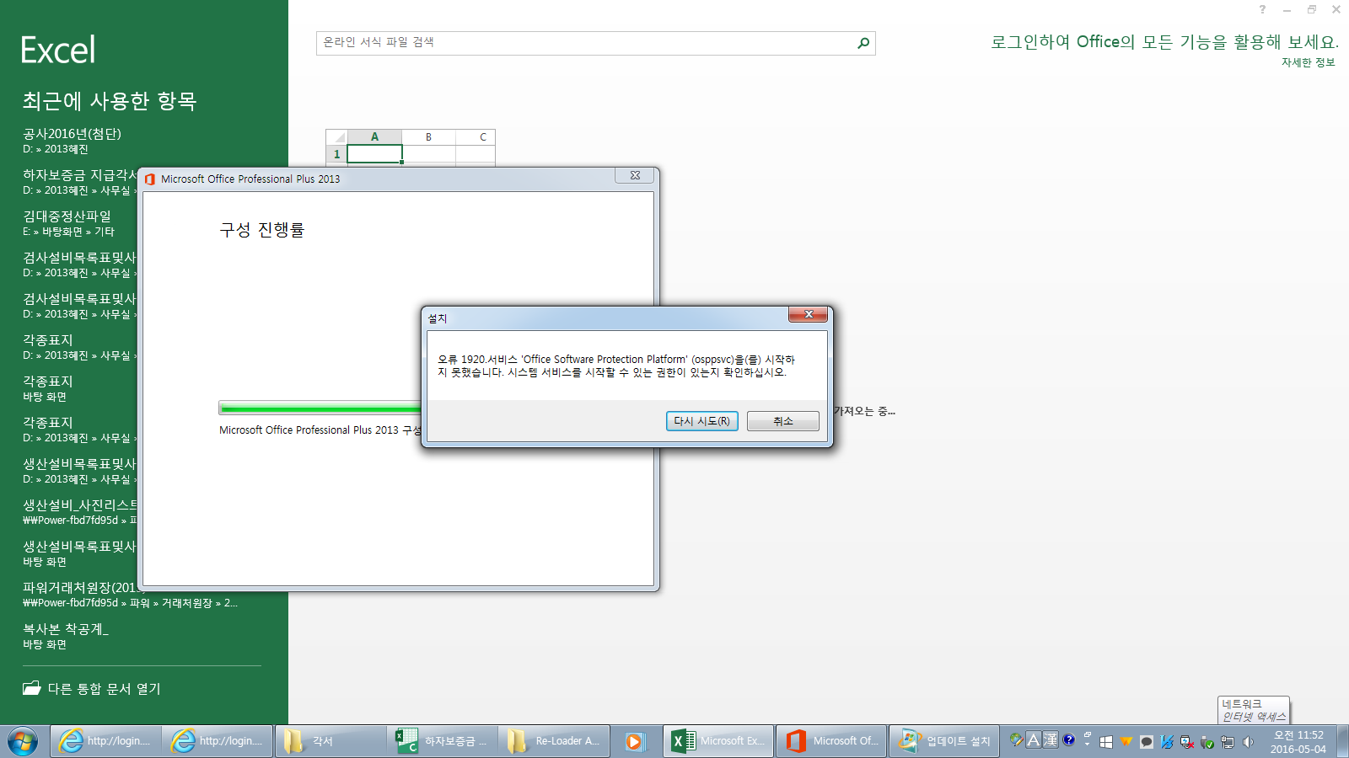Click the 다시 시도(R) retry button
The width and height of the screenshot is (1349, 758).
(701, 421)
